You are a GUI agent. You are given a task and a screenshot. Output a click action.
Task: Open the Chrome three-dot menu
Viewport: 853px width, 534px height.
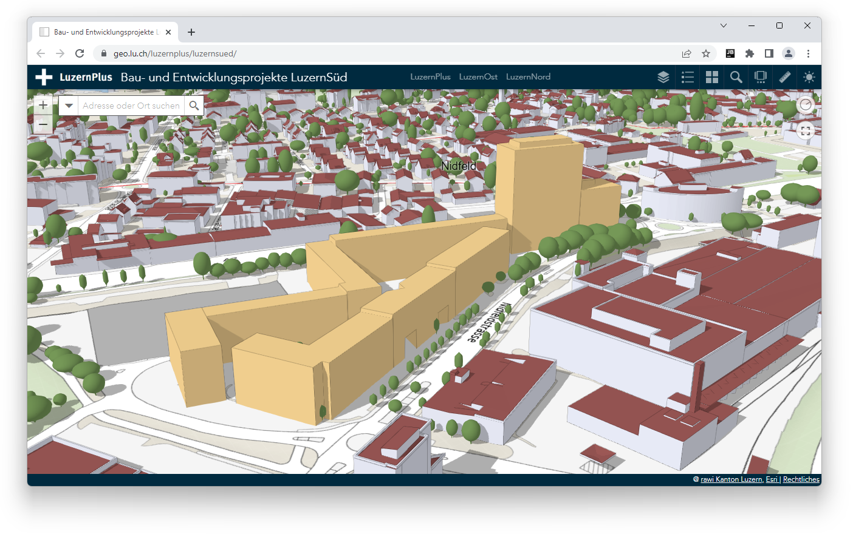point(808,53)
